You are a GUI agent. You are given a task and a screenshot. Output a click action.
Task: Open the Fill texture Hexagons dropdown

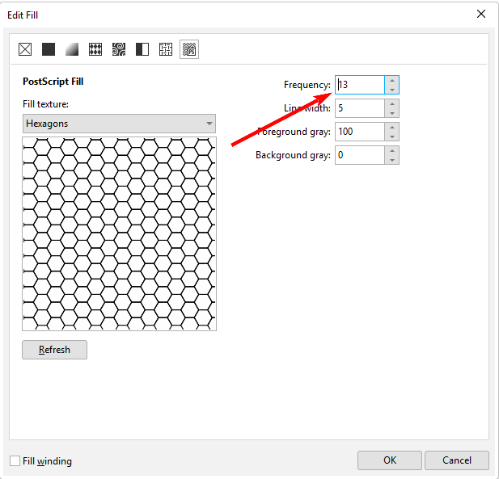click(119, 124)
